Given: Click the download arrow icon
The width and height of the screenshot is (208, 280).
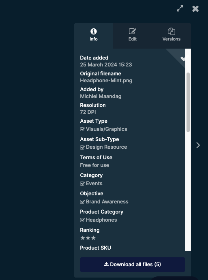Looking at the screenshot, I should pos(106,264).
